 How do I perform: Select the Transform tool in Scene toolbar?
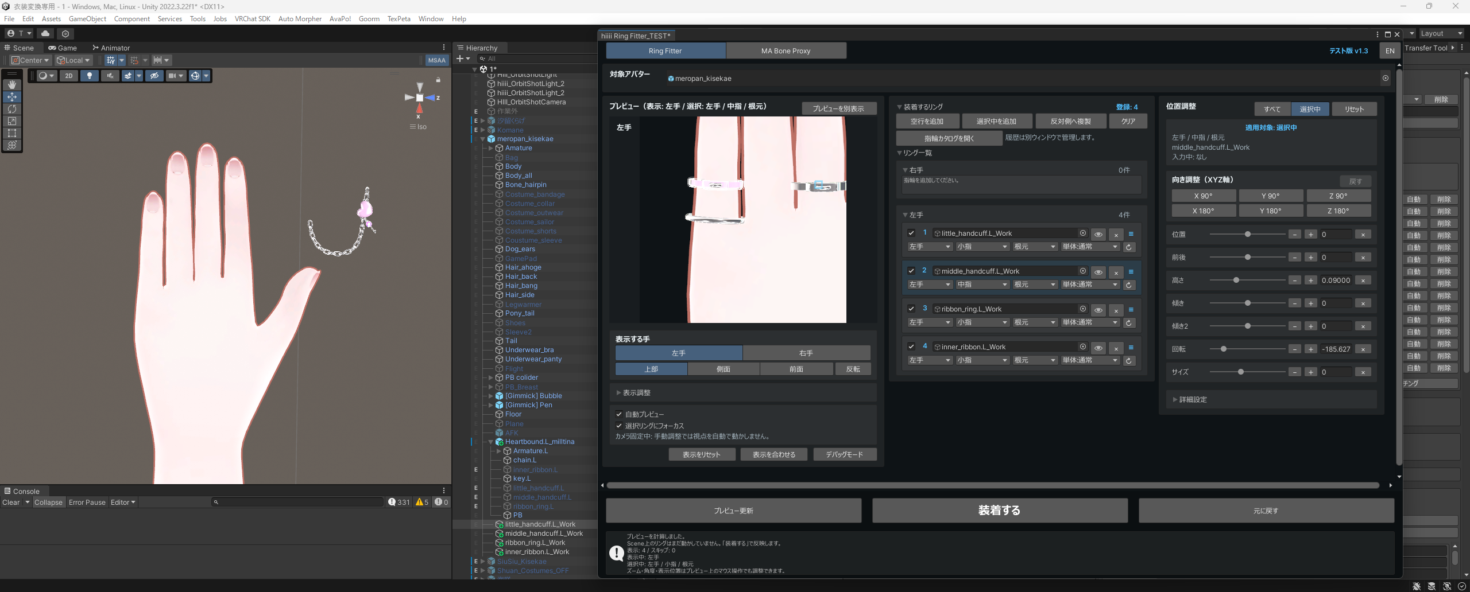pyautogui.click(x=12, y=145)
